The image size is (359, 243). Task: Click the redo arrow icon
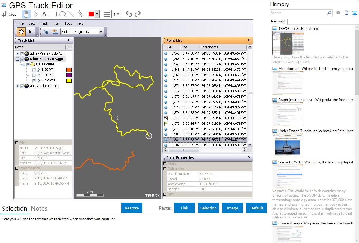138,14
